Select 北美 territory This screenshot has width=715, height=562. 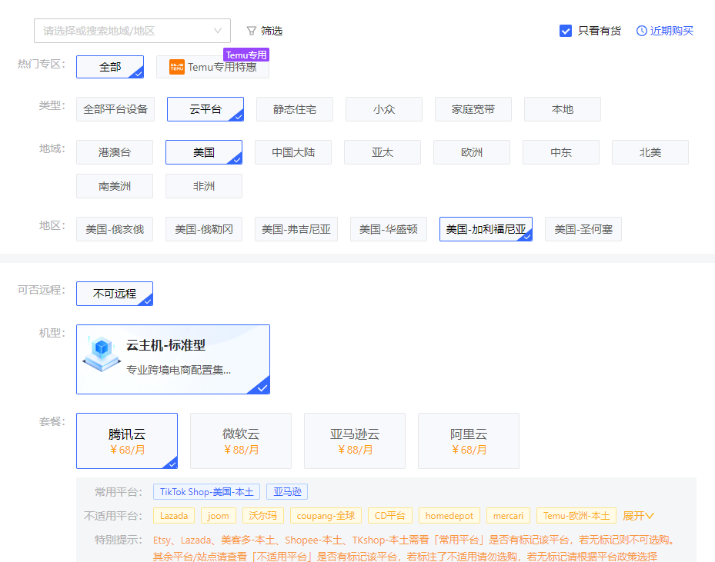pyautogui.click(x=650, y=152)
